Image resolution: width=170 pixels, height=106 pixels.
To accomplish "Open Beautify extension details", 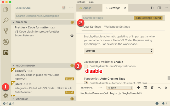I will pos(44,75).
